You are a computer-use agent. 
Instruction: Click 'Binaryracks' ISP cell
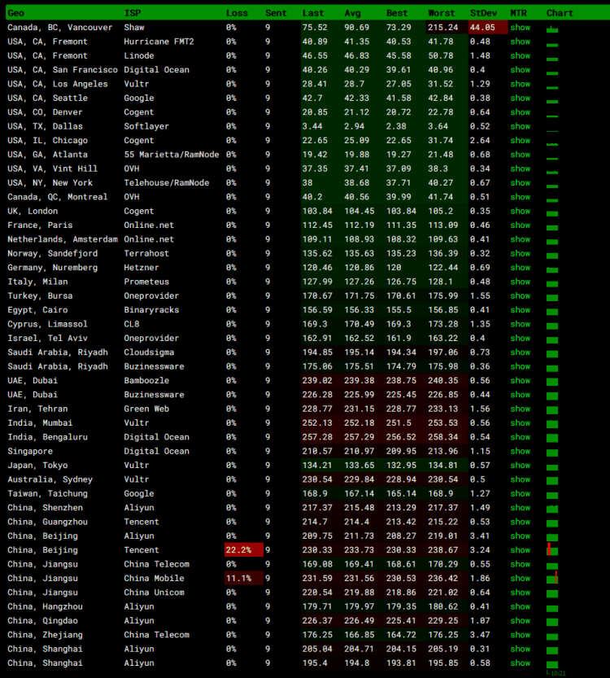[x=151, y=310]
